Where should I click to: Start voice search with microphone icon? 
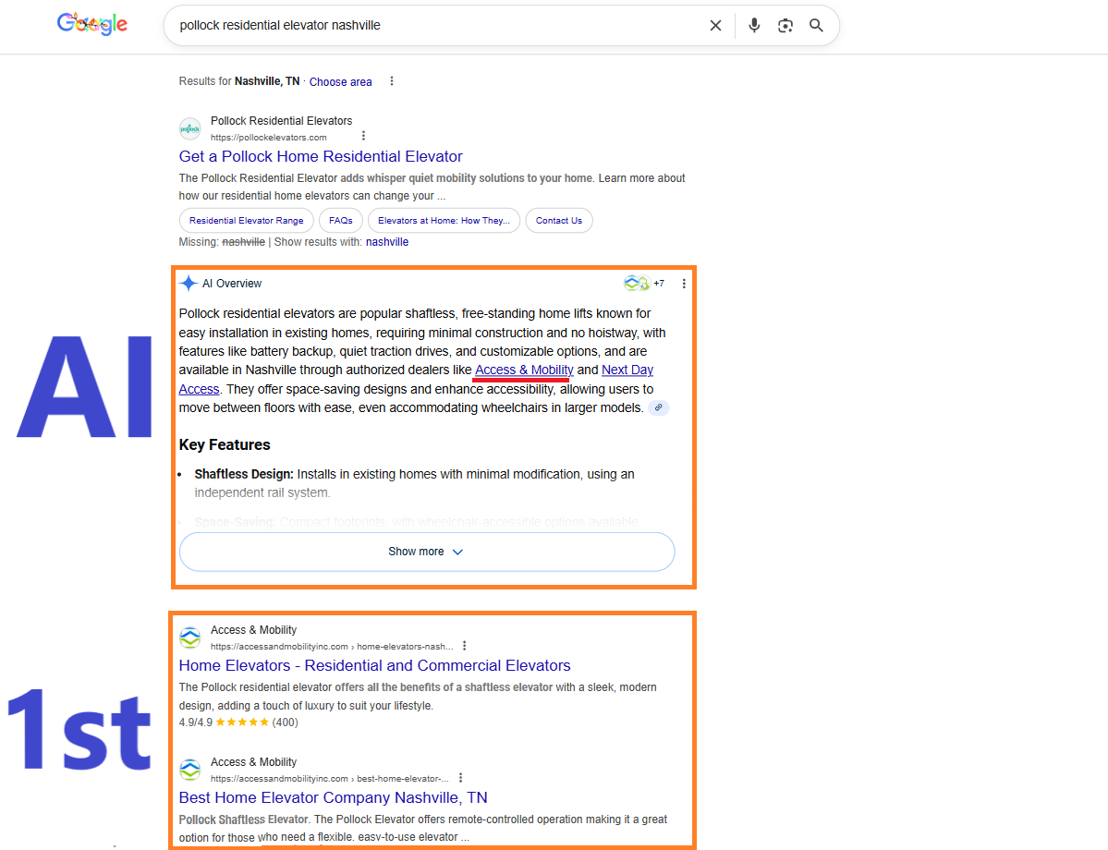click(754, 26)
